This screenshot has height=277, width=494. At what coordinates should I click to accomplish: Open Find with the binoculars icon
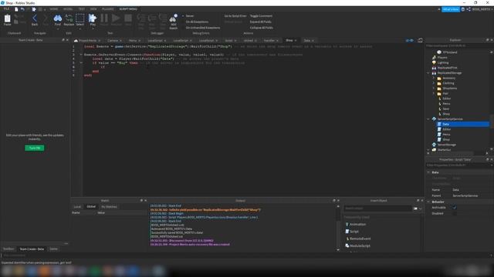click(58, 20)
